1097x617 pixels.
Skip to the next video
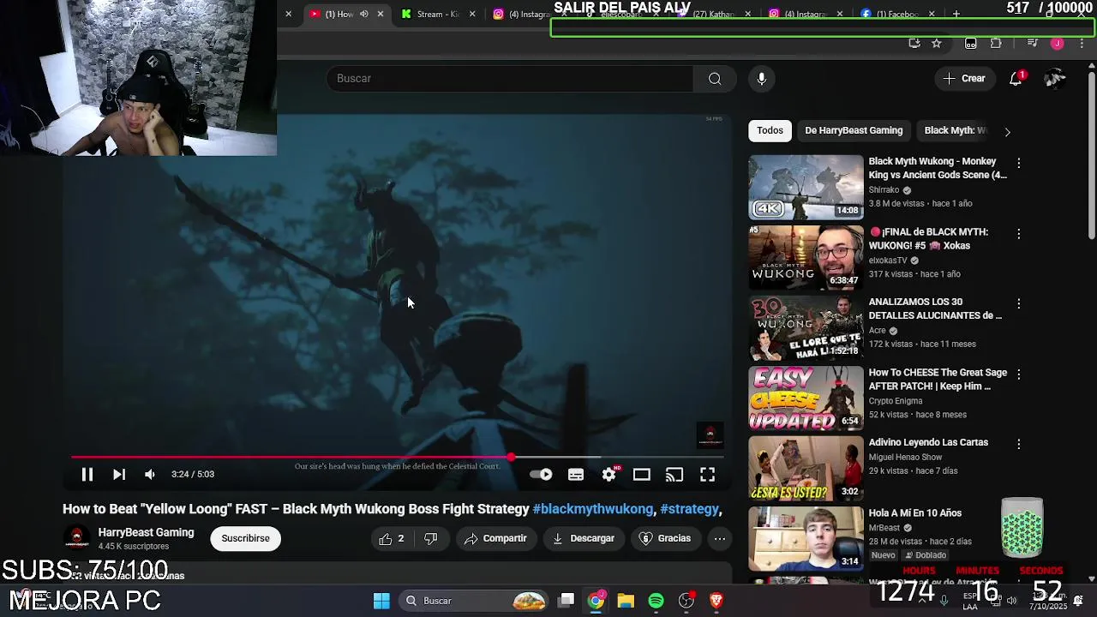pos(119,474)
